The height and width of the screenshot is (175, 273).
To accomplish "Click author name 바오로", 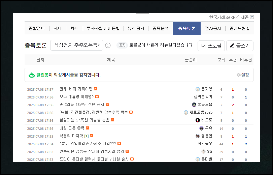I will click(x=207, y=120).
